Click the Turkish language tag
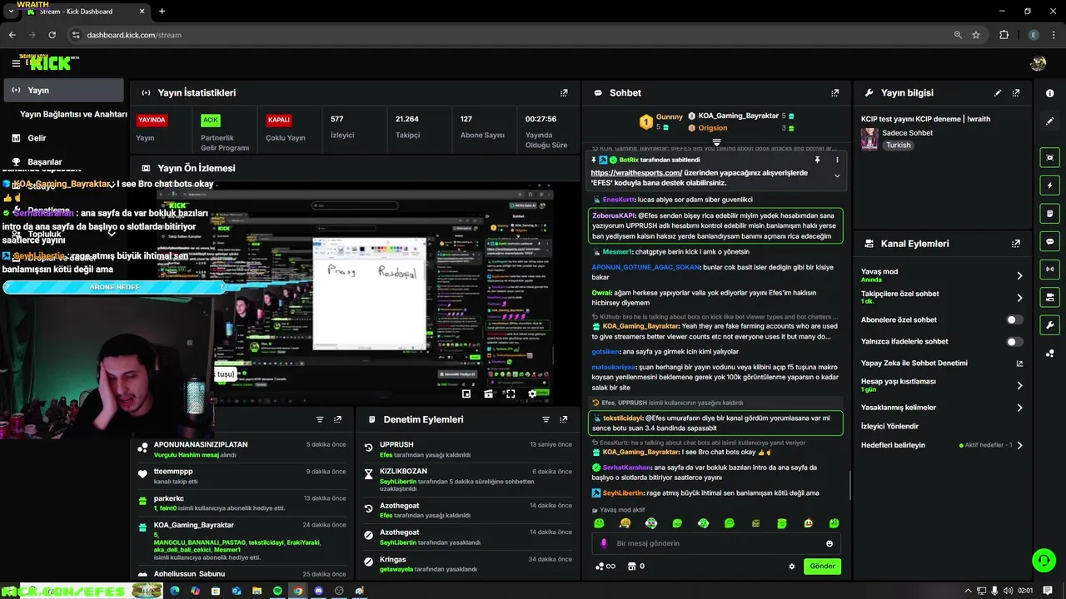 pyautogui.click(x=899, y=145)
